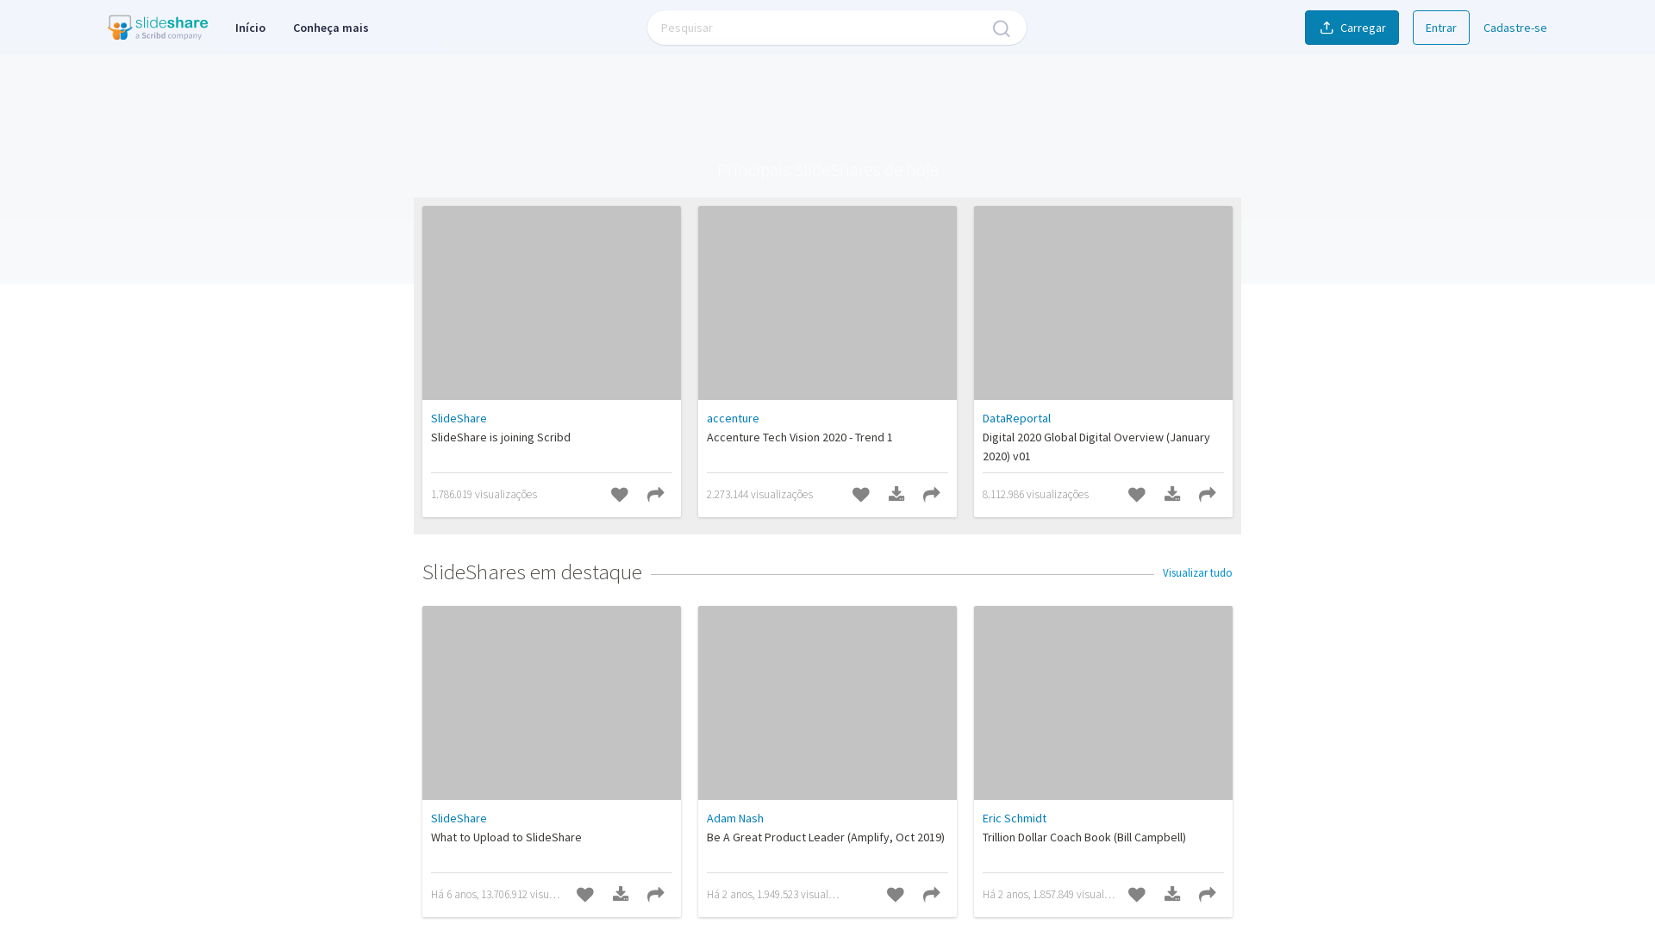
Task: Click the SlideShare logo
Action: 158,28
